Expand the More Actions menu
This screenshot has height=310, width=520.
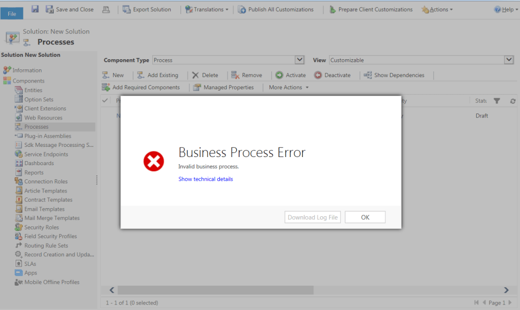pyautogui.click(x=288, y=87)
